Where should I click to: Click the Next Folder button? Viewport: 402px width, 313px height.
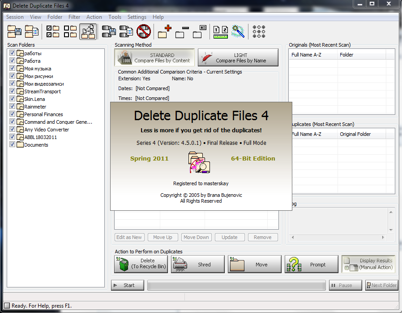(381, 285)
